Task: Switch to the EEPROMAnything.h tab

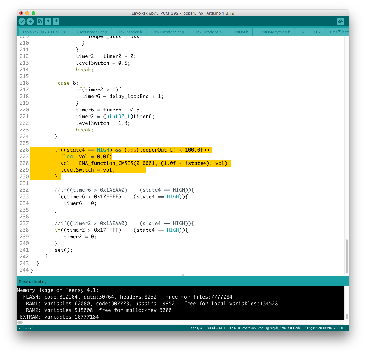Action: (273, 32)
